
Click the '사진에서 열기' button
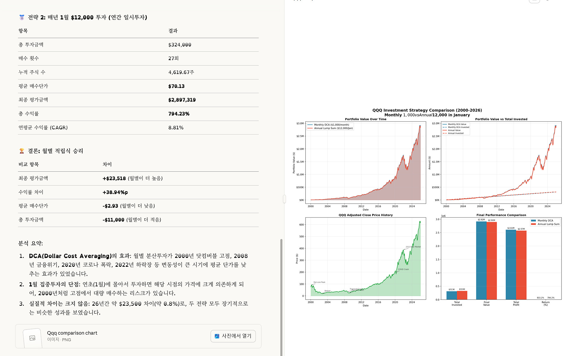233,336
